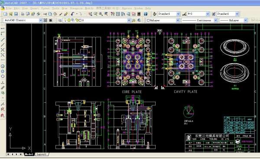Toggle the layer 0 lock icon
Image resolution: width=260 pixels, height=159 pixels.
coord(77,20)
